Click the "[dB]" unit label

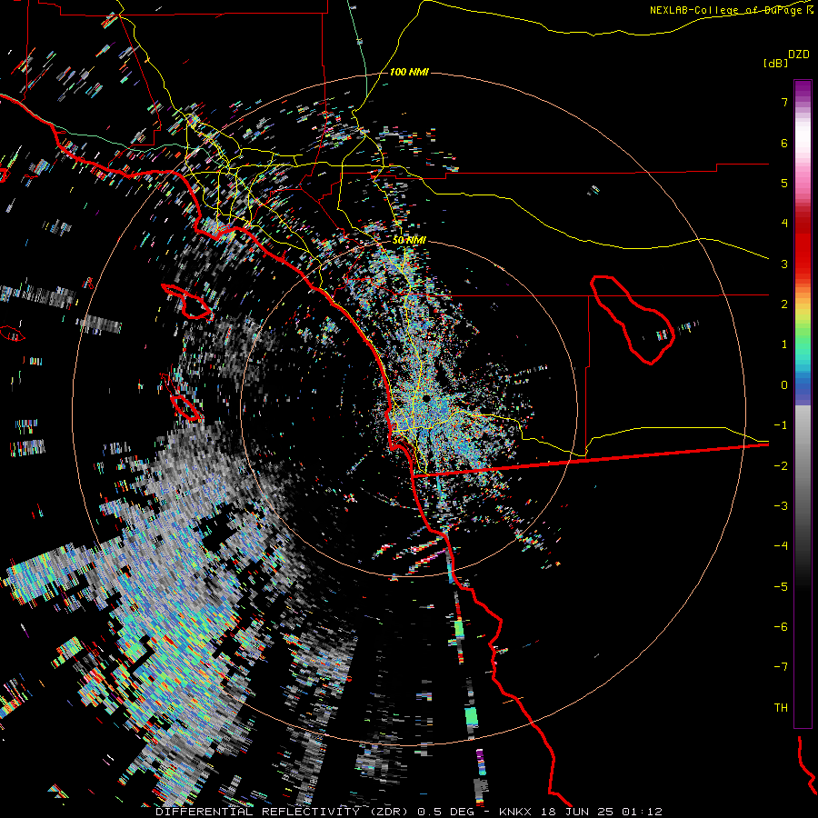point(775,63)
